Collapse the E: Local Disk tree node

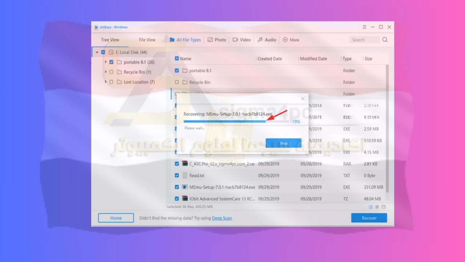tap(97, 52)
